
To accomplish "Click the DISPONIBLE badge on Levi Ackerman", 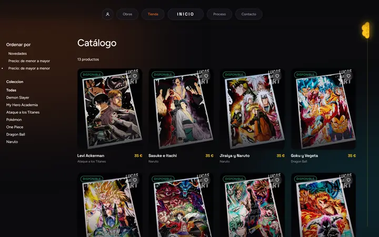I will (92, 75).
